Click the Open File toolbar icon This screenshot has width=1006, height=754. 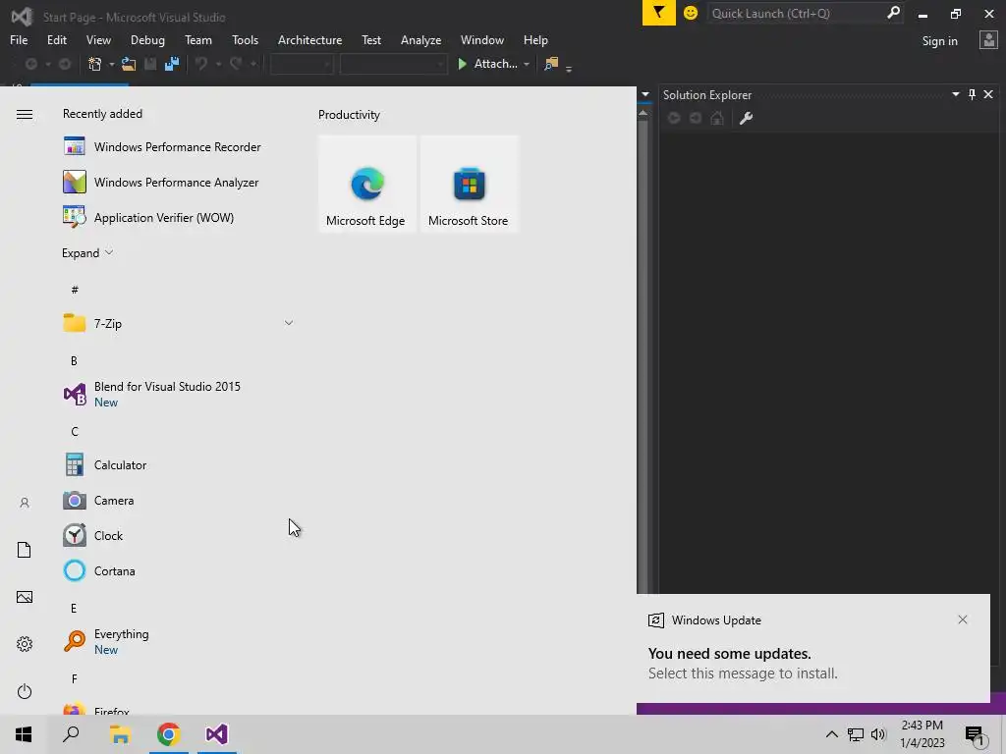pos(129,64)
